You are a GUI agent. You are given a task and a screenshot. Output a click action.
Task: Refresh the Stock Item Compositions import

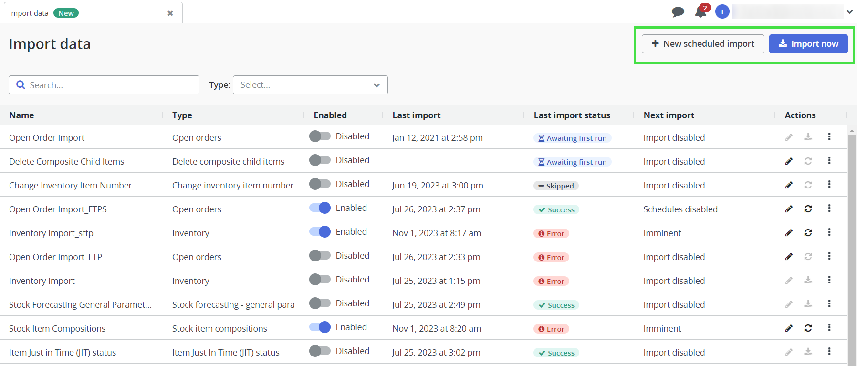coord(808,328)
